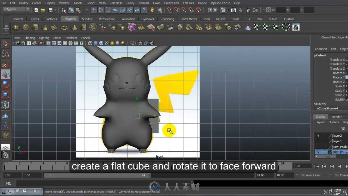Viewport: 348px width, 196px height.
Task: Open the Channels menu in Channel Box
Action: 321,49
